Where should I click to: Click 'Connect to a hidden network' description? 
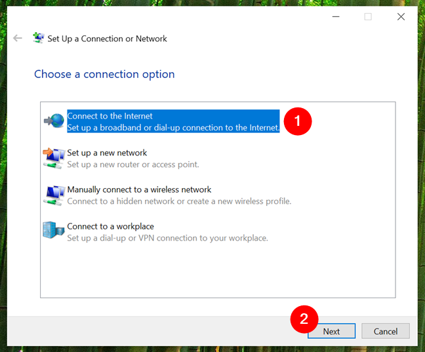(179, 201)
